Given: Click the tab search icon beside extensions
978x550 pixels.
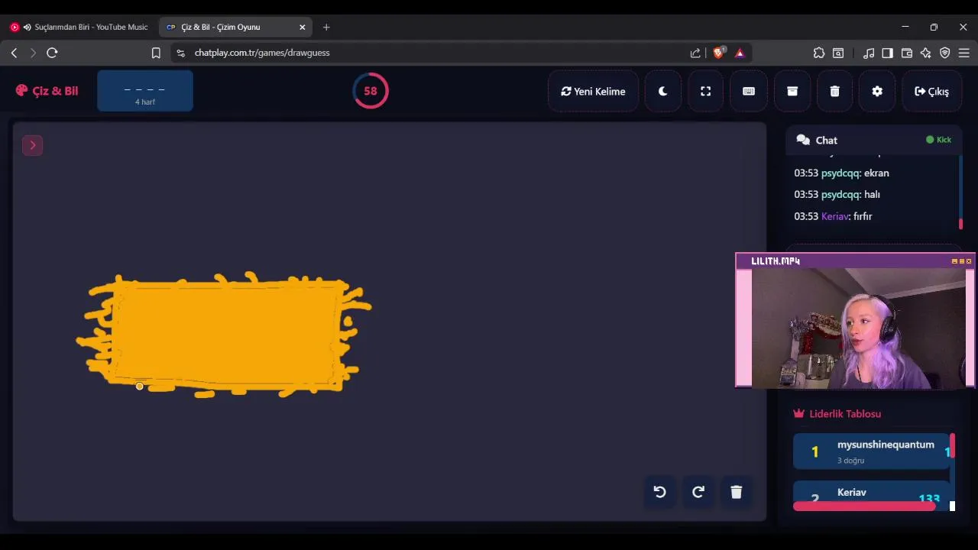Looking at the screenshot, I should (838, 53).
